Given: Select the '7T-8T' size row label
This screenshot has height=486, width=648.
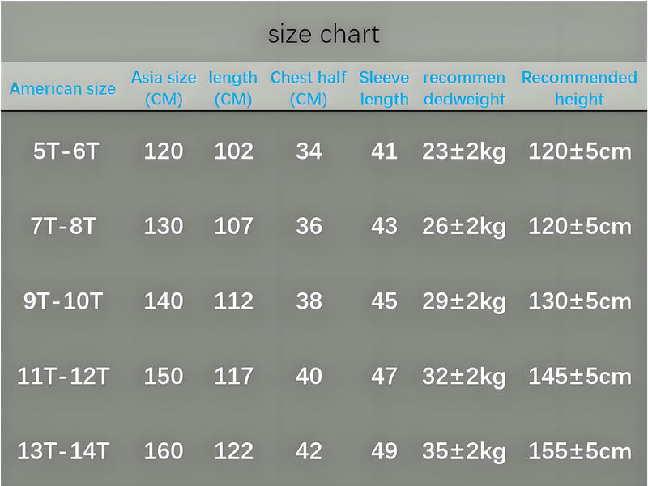Looking at the screenshot, I should 64,226.
